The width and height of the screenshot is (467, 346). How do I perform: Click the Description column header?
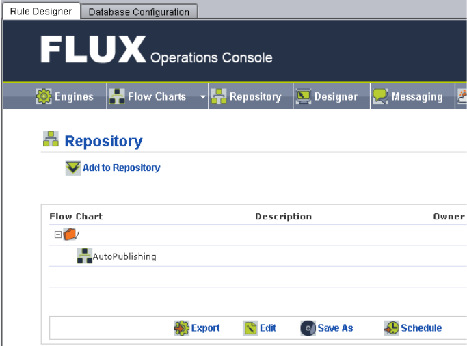click(284, 217)
